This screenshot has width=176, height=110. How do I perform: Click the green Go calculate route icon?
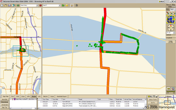pyautogui.click(x=63, y=5)
